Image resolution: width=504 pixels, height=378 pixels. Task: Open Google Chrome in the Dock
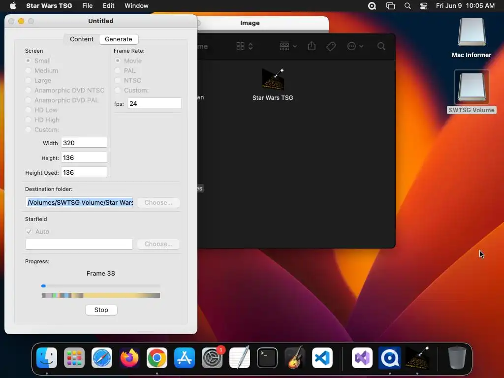coord(157,358)
